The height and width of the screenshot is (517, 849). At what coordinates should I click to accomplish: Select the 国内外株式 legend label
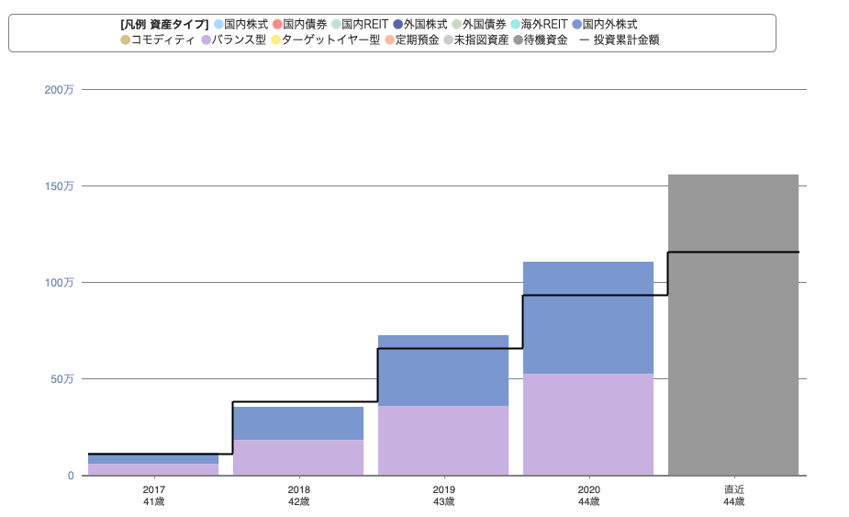[610, 25]
